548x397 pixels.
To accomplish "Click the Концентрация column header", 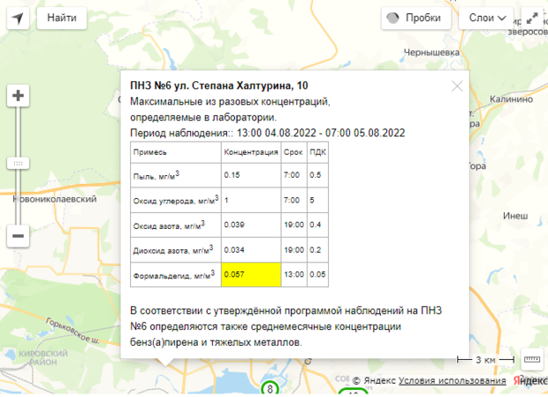I will (x=250, y=151).
